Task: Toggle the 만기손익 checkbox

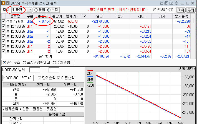Action: click(39, 78)
